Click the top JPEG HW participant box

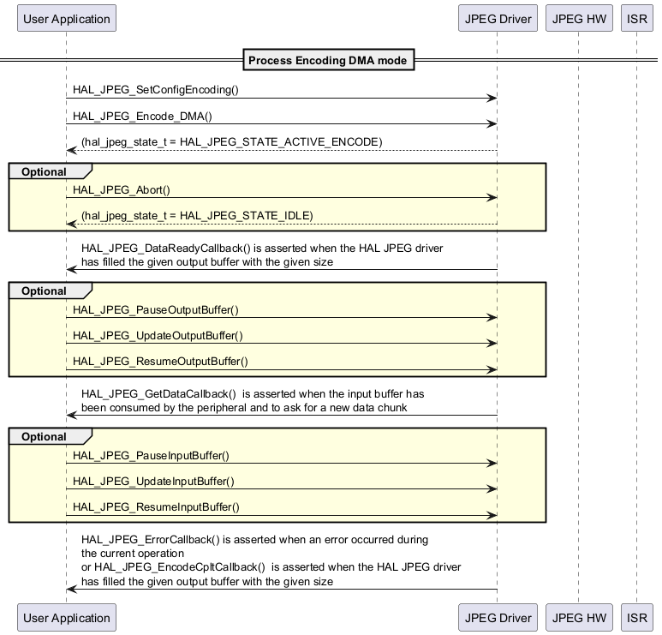[x=579, y=19]
